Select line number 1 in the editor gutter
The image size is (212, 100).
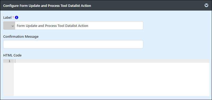[9, 61]
